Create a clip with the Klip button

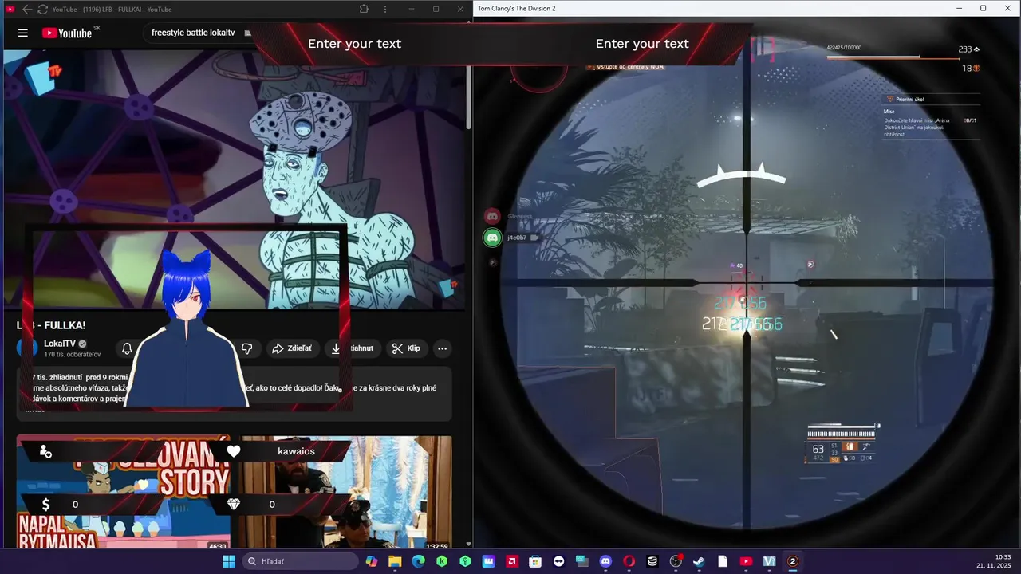407,348
